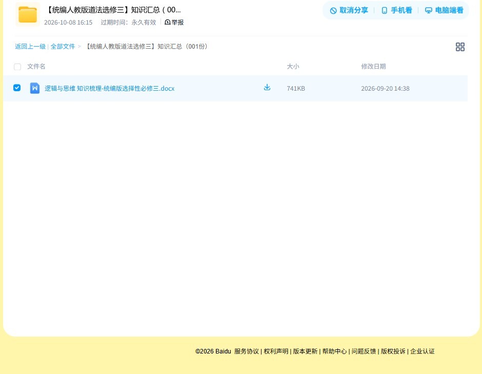Sort by 修改日期 column header
Image resolution: width=482 pixels, height=374 pixels.
[x=373, y=66]
